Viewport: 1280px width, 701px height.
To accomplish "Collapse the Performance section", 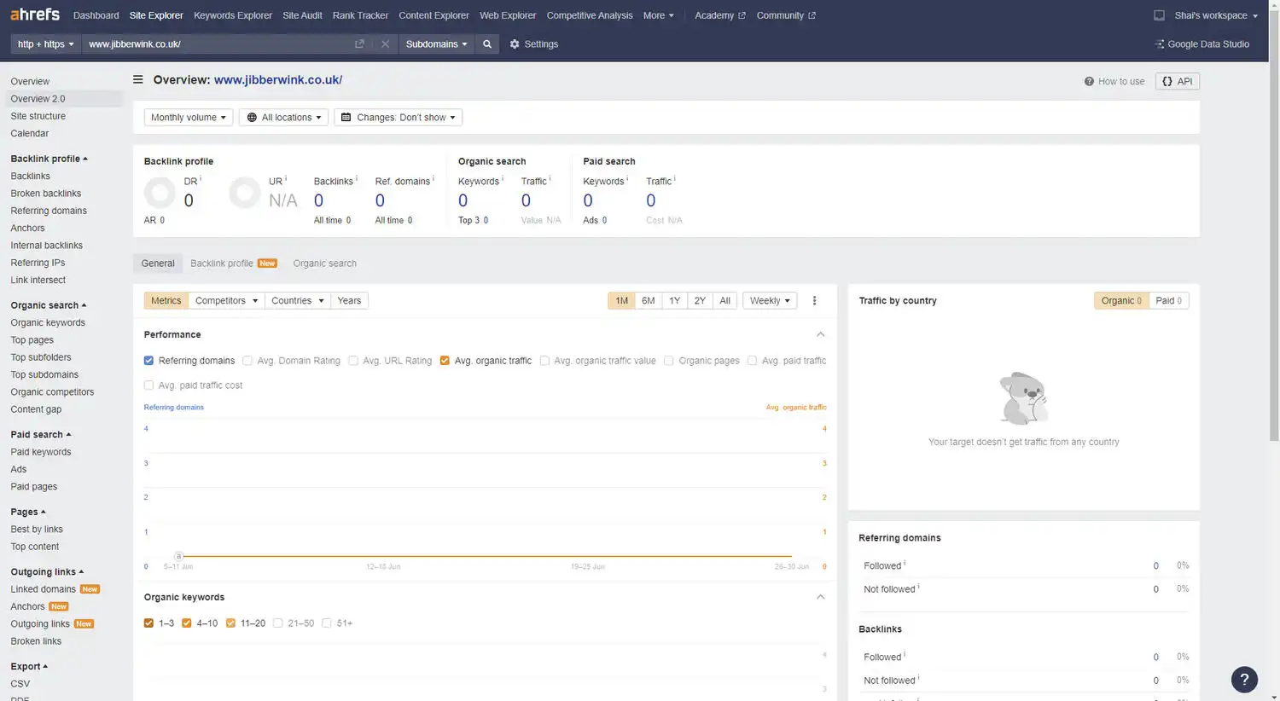I will point(820,334).
